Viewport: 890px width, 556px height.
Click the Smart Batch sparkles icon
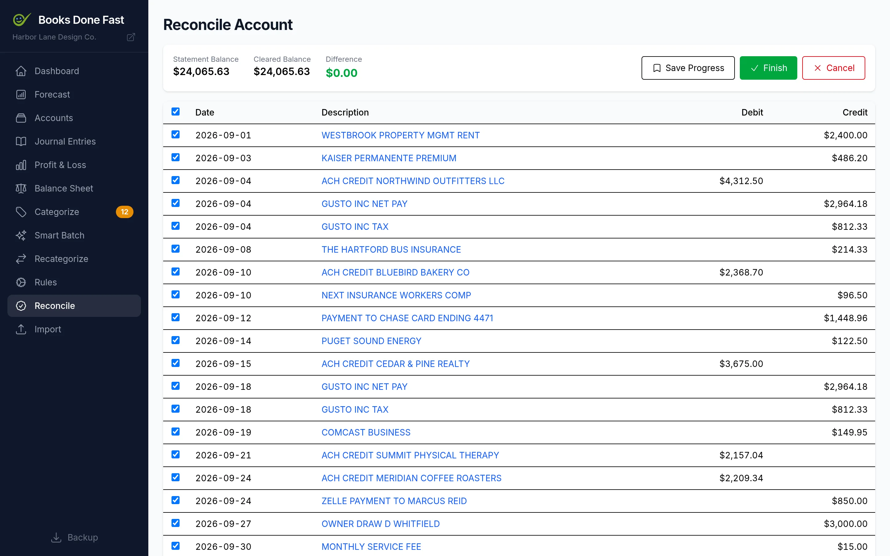point(21,235)
